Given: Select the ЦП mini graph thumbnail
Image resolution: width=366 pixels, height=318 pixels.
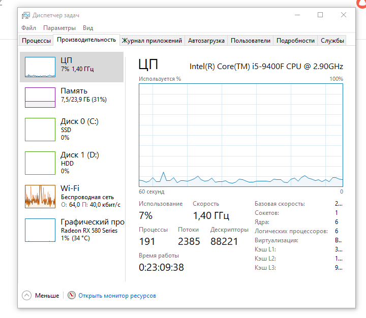Looking at the screenshot, I should pyautogui.click(x=40, y=67).
